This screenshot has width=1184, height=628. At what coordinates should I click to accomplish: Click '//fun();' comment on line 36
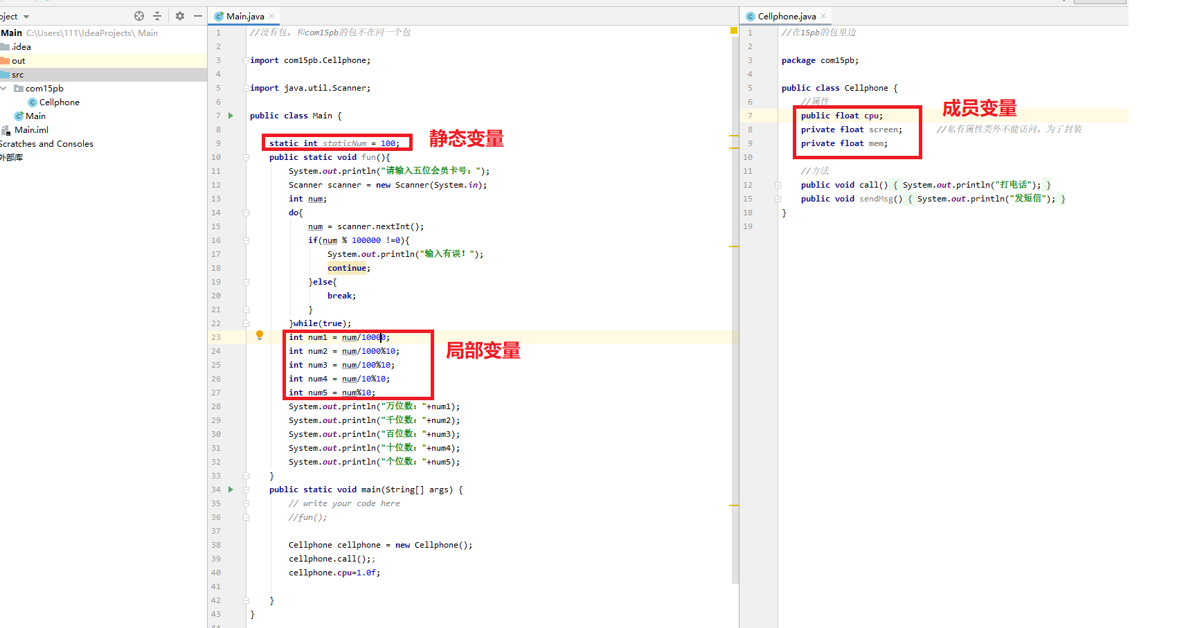(308, 517)
